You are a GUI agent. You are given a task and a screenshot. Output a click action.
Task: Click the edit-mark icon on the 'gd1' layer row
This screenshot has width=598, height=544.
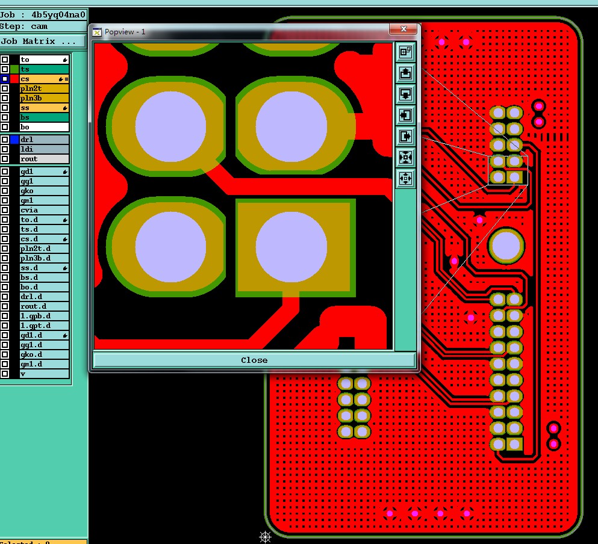65,172
